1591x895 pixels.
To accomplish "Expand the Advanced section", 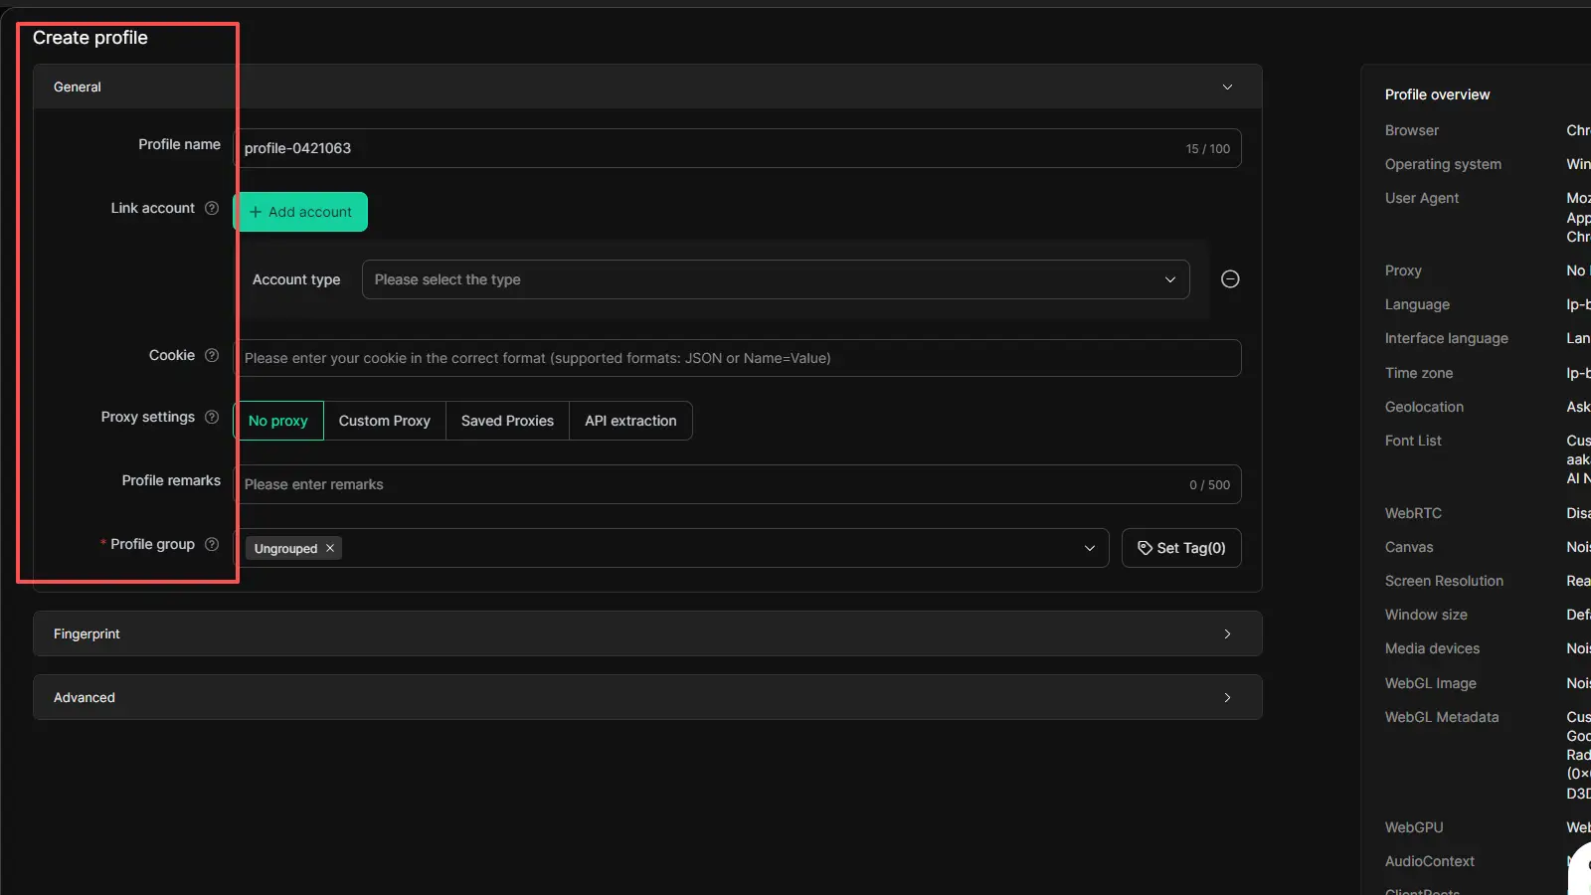I will 1227,697.
